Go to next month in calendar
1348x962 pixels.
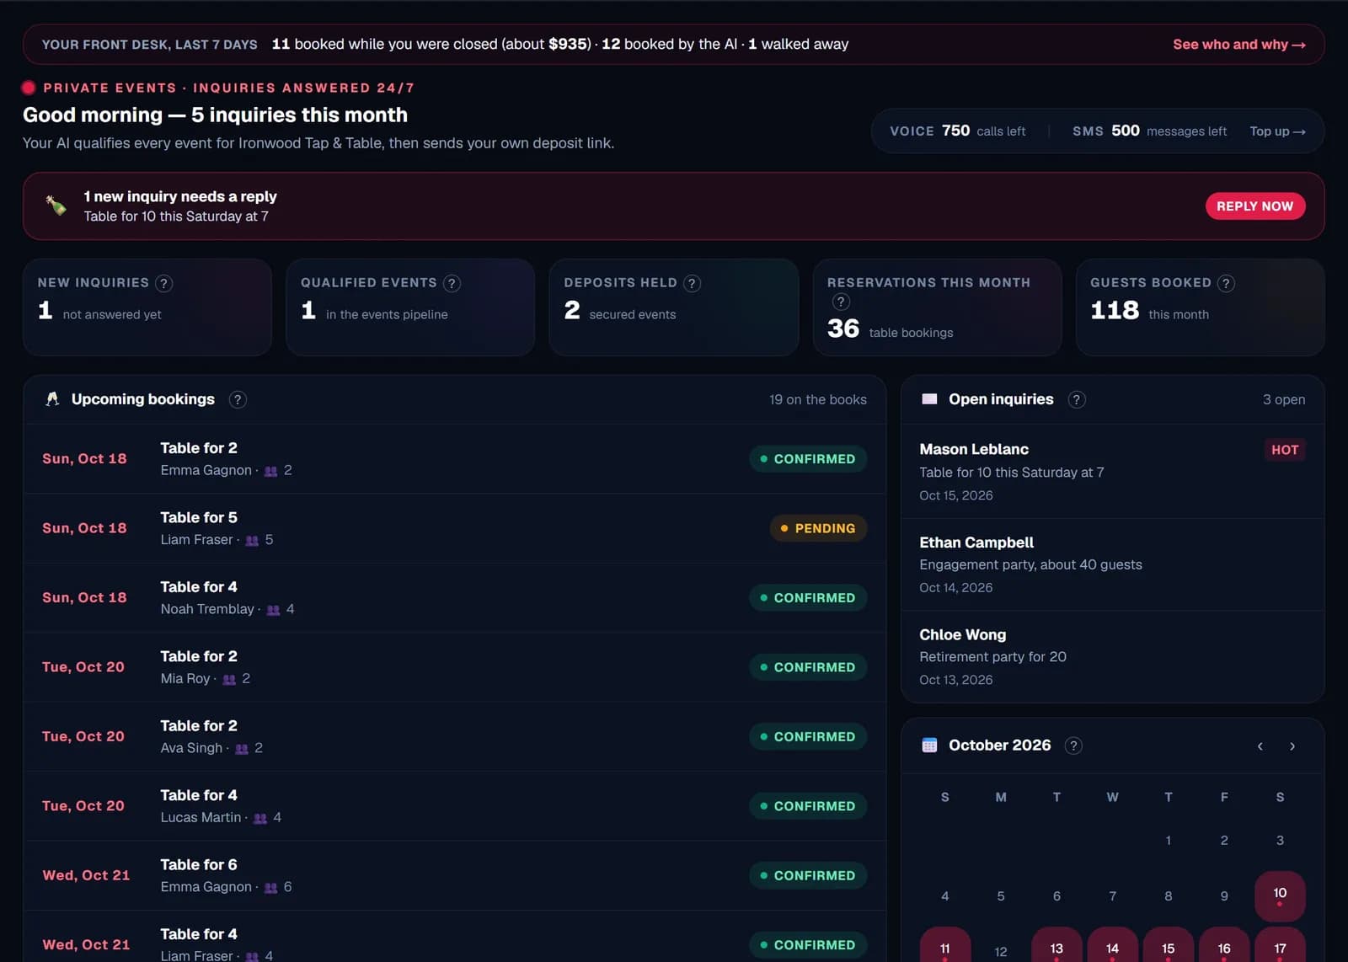pyautogui.click(x=1292, y=746)
